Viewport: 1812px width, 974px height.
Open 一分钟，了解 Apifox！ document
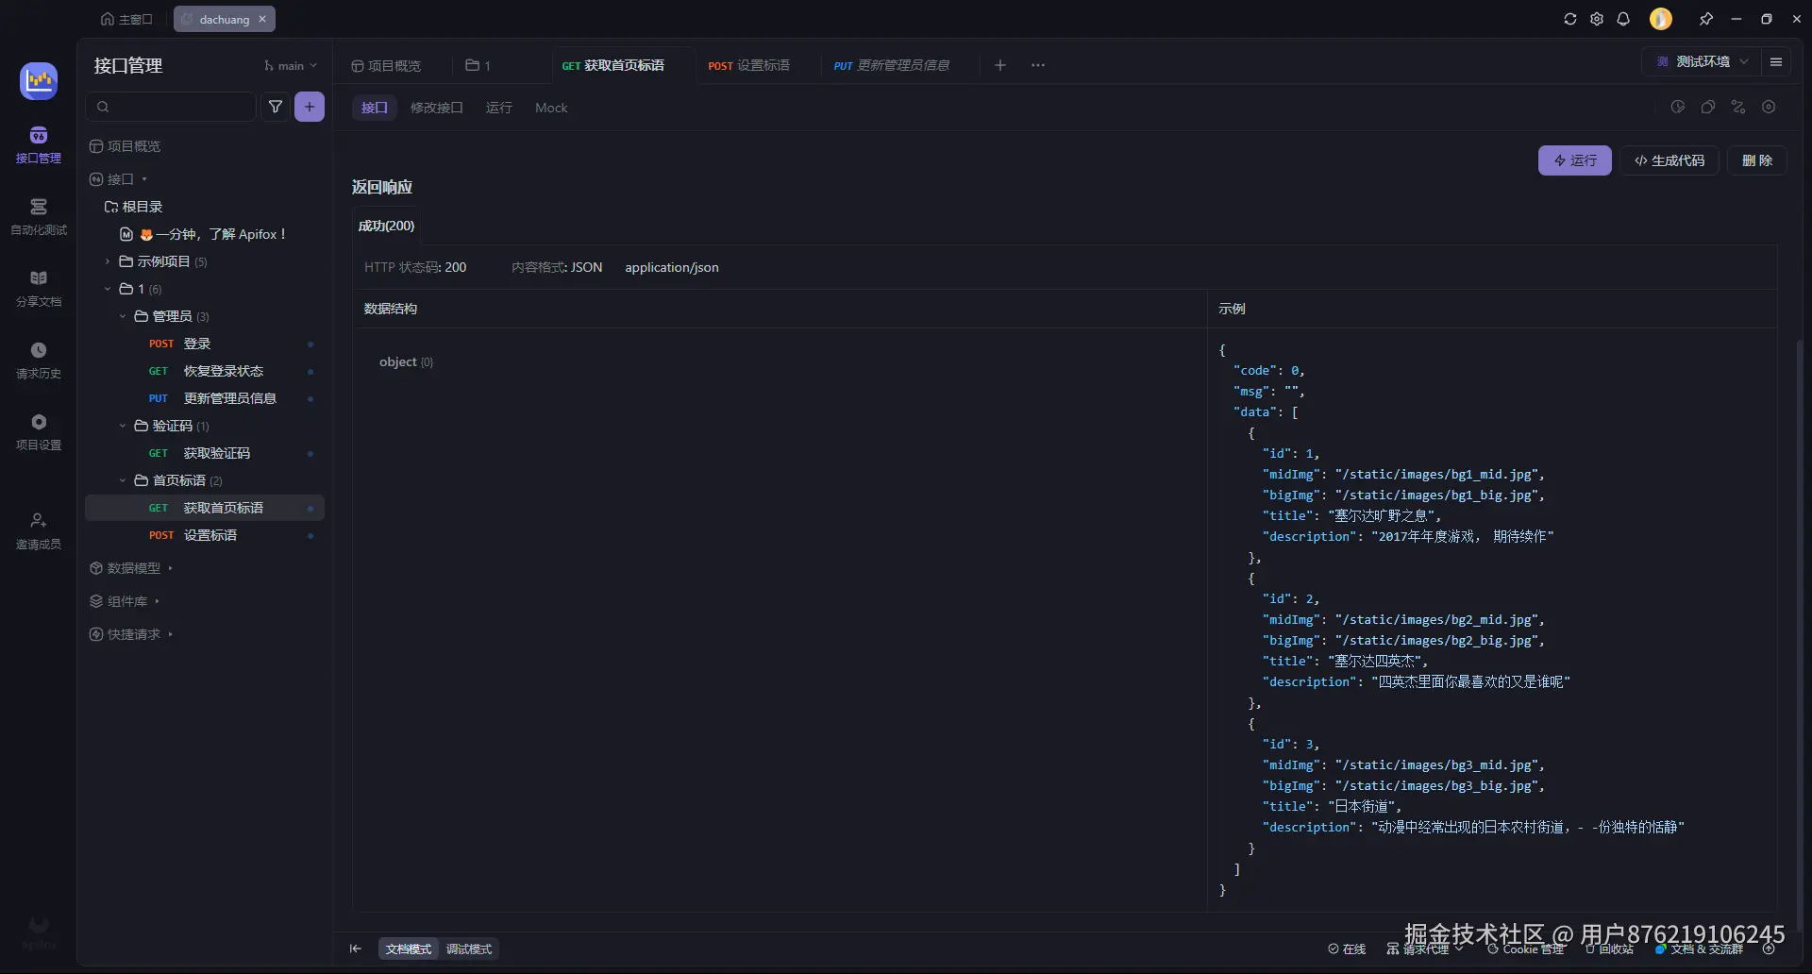(x=204, y=234)
